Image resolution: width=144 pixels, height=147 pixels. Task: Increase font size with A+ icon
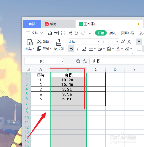(123, 42)
